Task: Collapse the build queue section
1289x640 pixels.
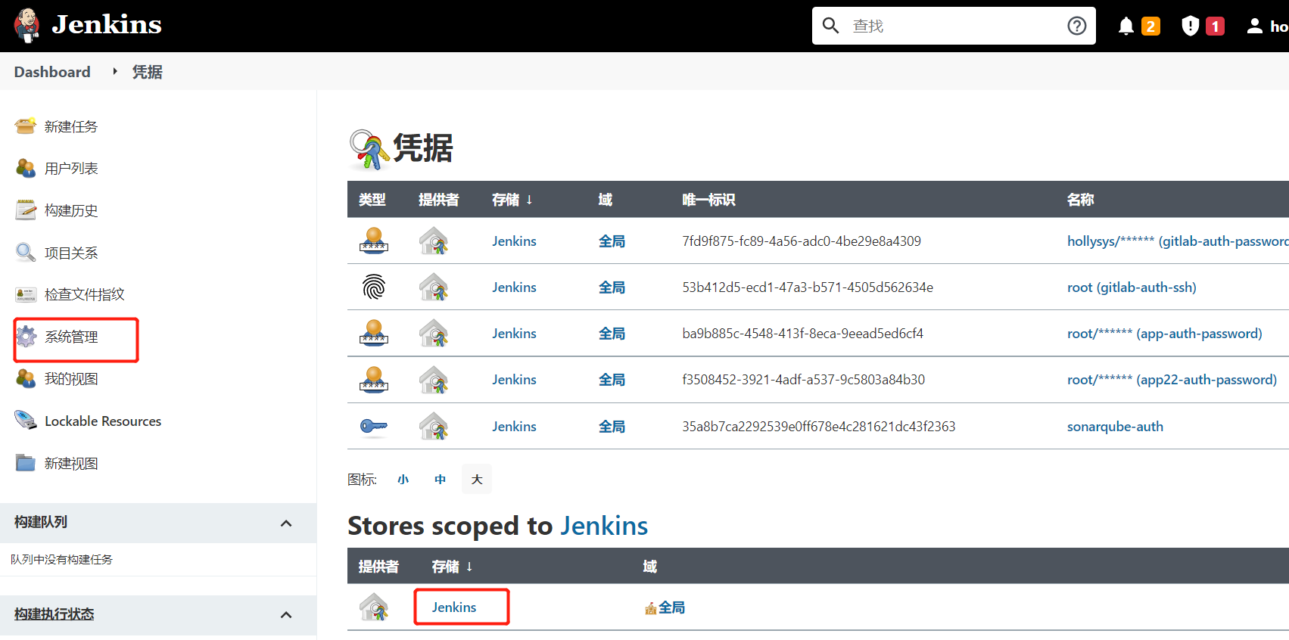Action: [x=286, y=523]
